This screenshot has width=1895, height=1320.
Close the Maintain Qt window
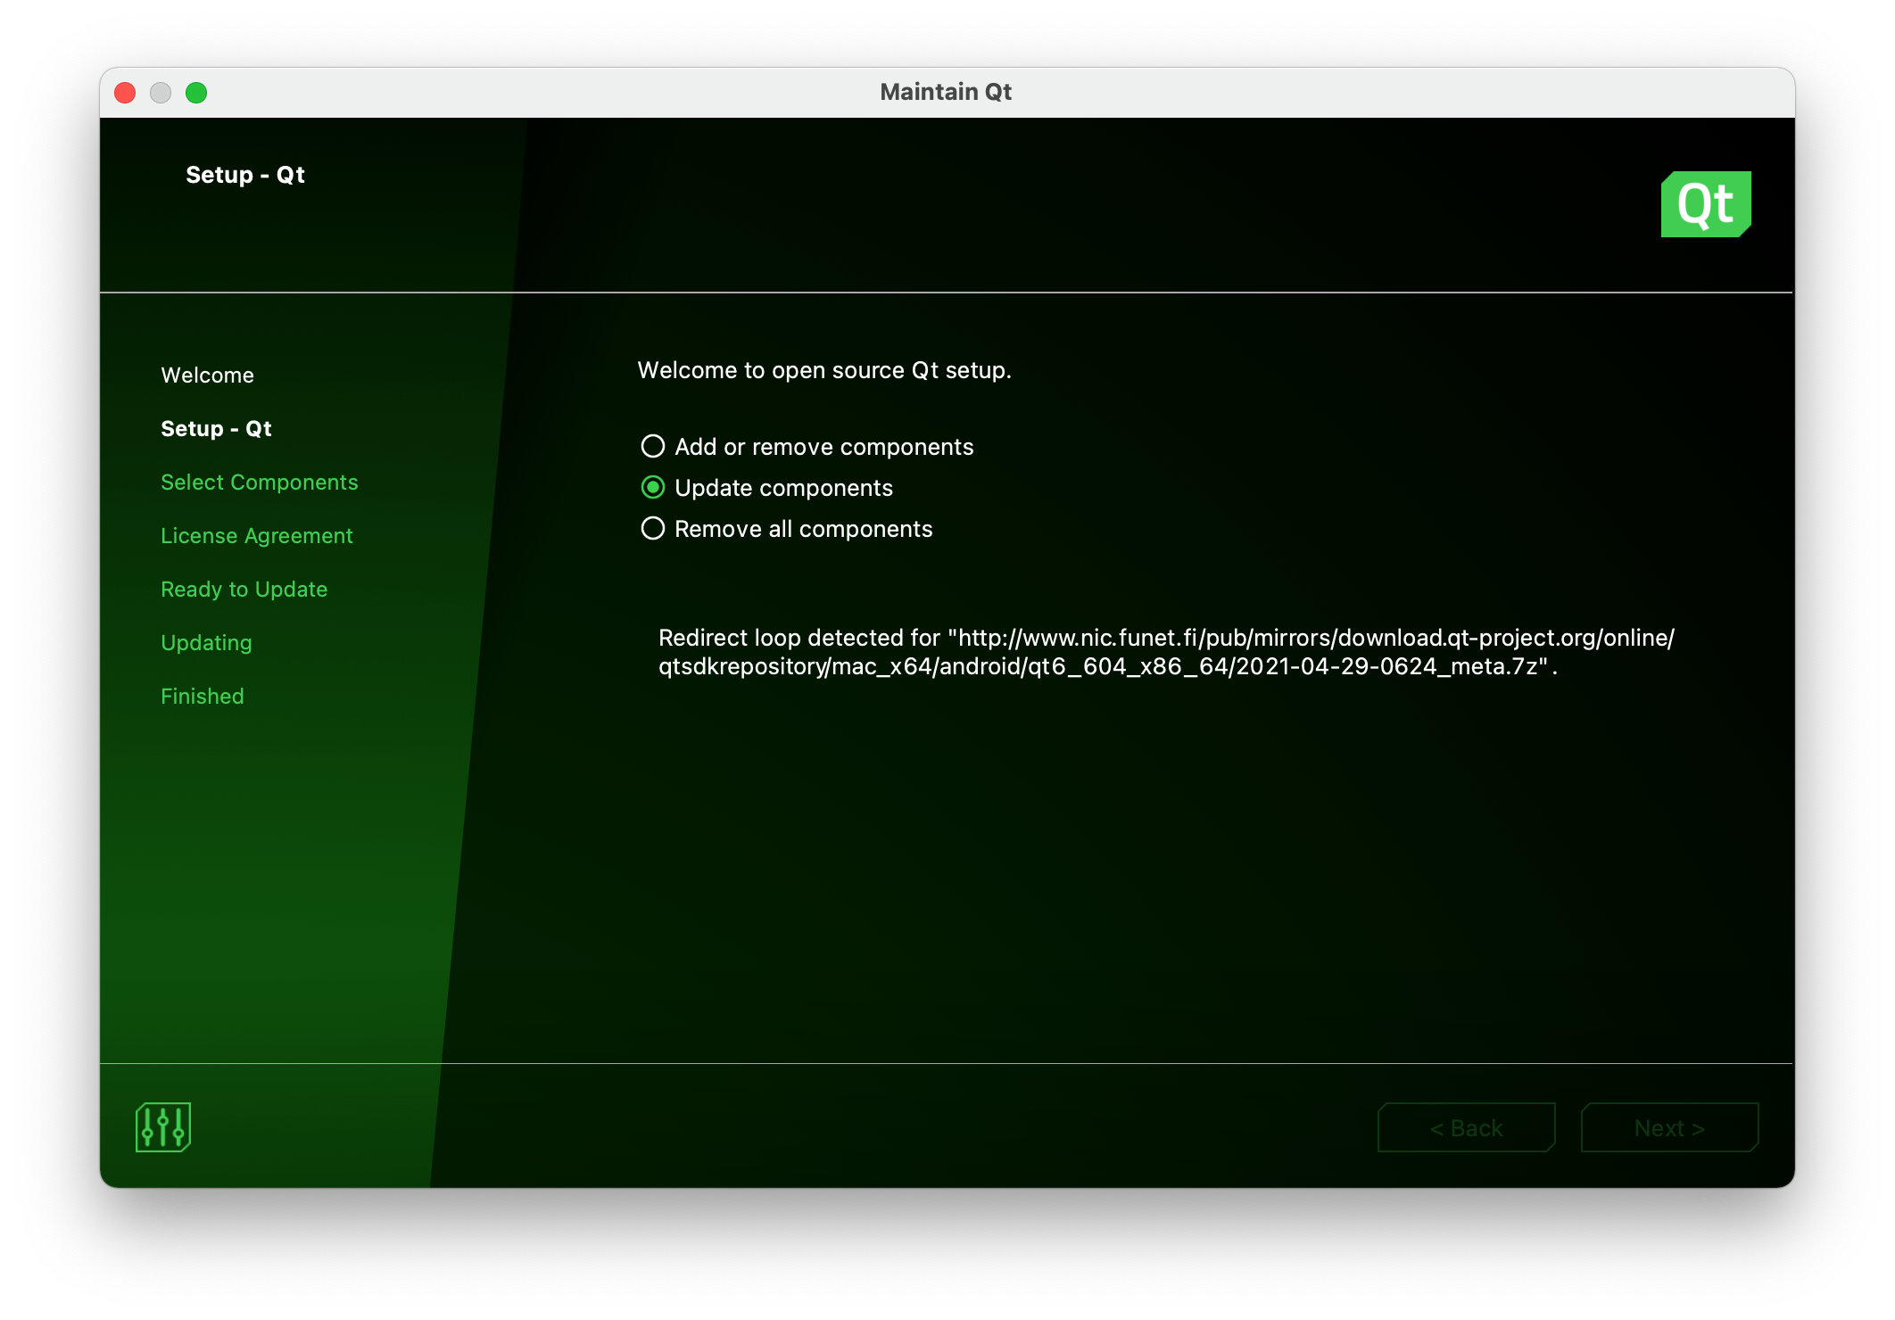click(125, 93)
